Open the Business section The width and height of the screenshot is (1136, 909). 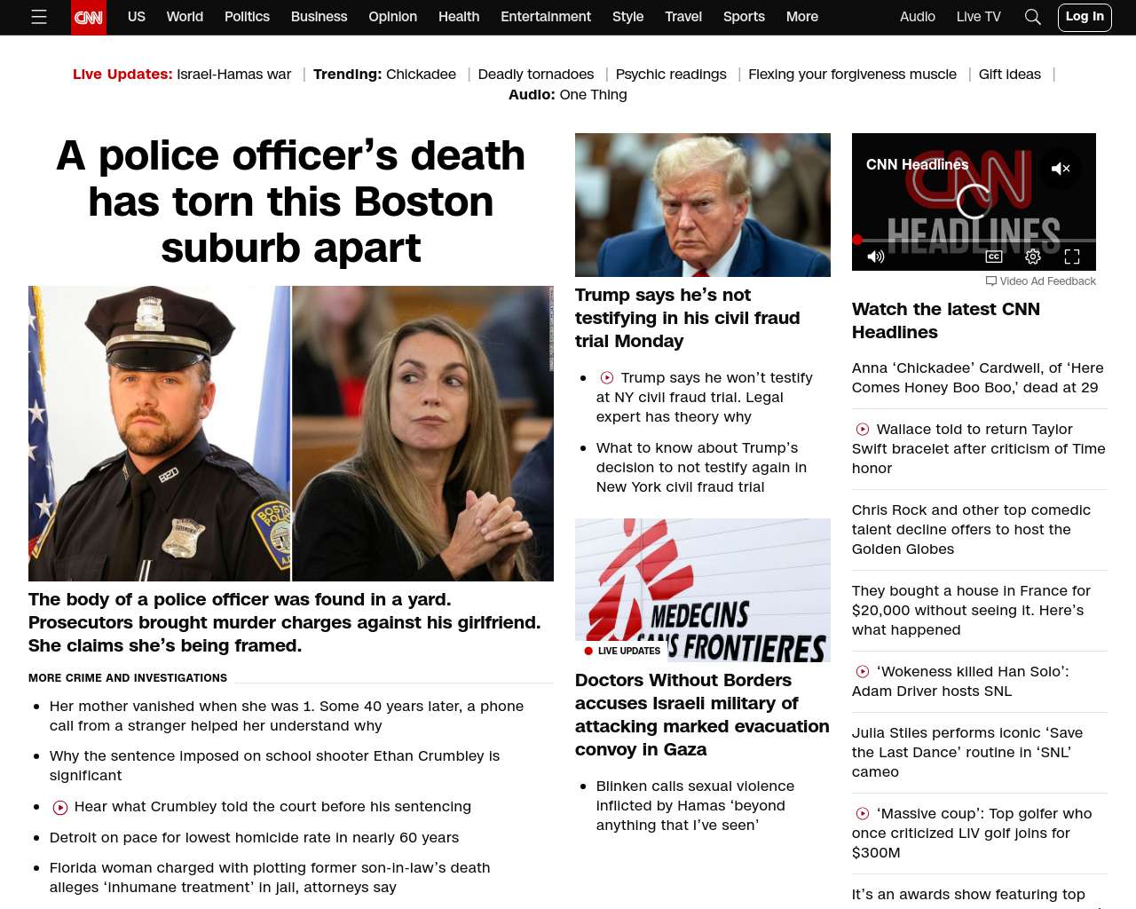tap(319, 17)
